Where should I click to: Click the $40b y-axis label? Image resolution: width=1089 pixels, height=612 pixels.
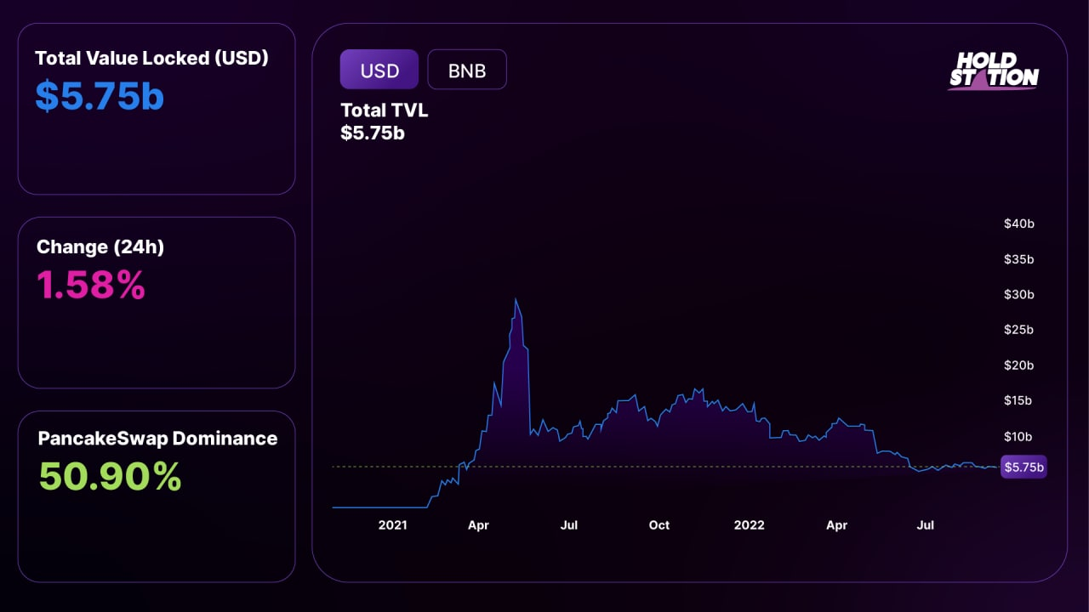pyautogui.click(x=1018, y=224)
